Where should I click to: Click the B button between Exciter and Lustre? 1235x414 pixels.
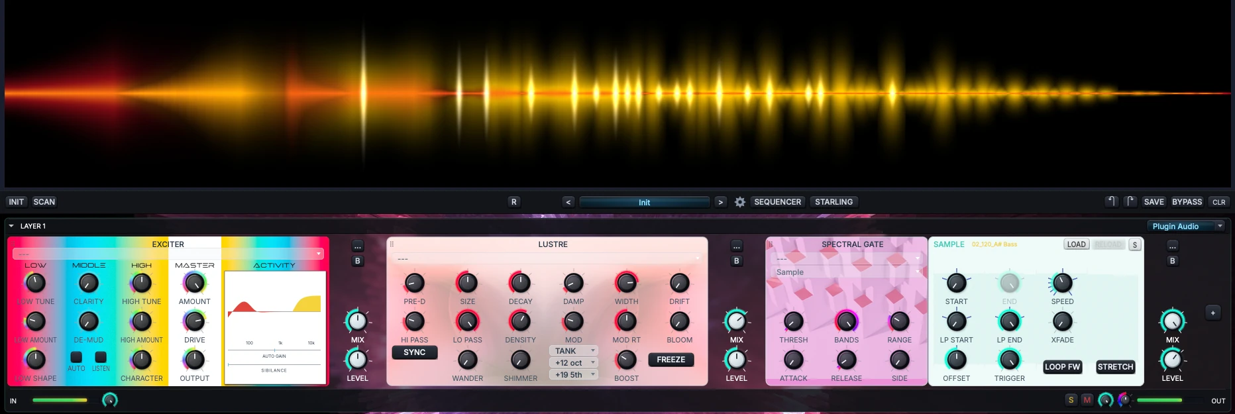point(358,261)
